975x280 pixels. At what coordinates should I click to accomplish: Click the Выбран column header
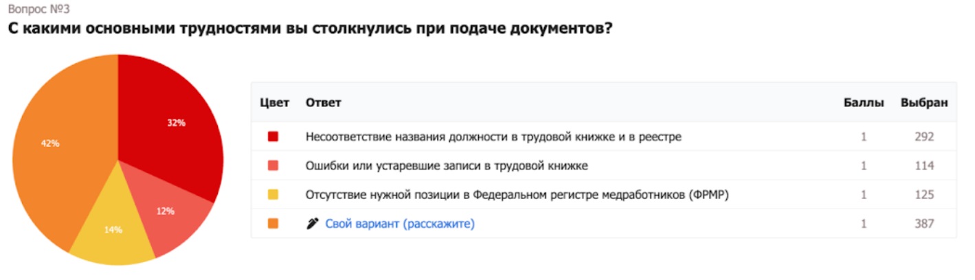pos(924,103)
